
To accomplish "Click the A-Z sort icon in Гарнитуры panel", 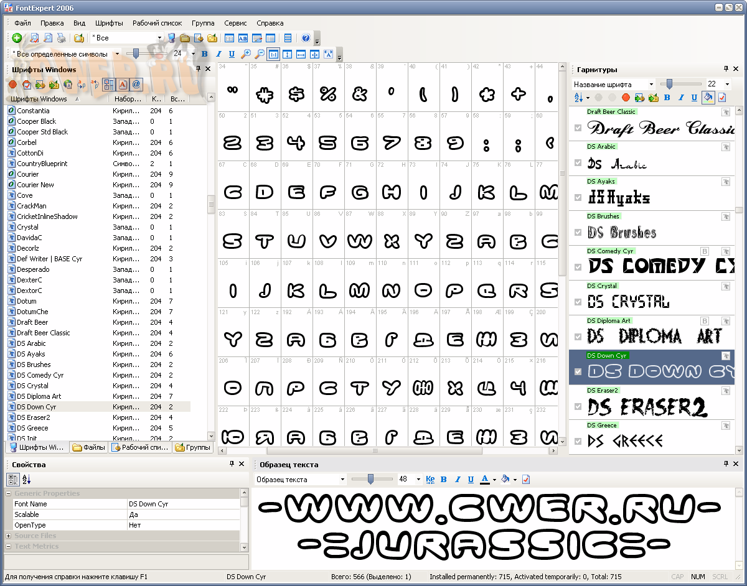I will [579, 98].
